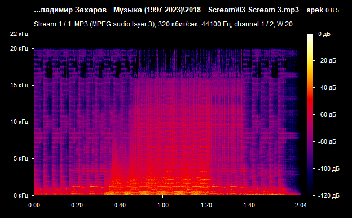Image resolution: width=352 pixels, height=218 pixels.
Task: Click the 1:00 time axis marker
Action: click(x=163, y=205)
